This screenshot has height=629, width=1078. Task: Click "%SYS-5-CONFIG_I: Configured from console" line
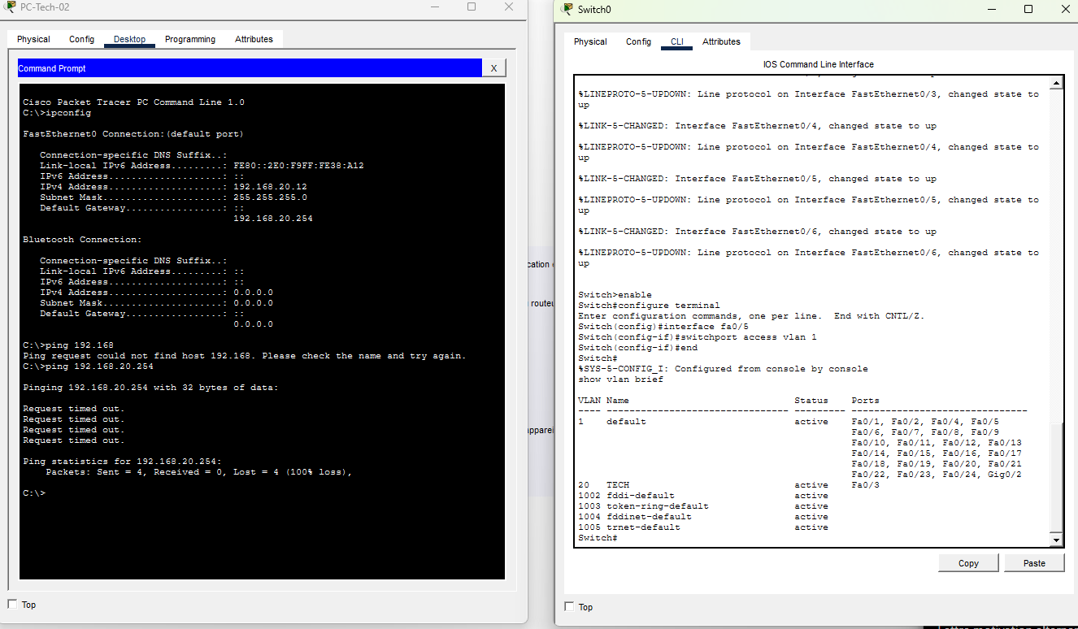[723, 369]
